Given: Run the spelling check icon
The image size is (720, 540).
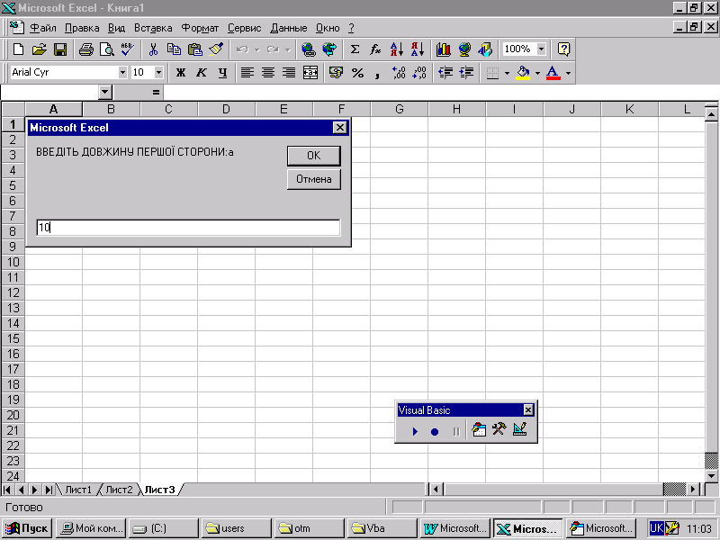Looking at the screenshot, I should pyautogui.click(x=128, y=49).
